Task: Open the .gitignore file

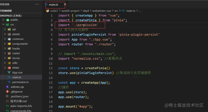Action: 16,92
